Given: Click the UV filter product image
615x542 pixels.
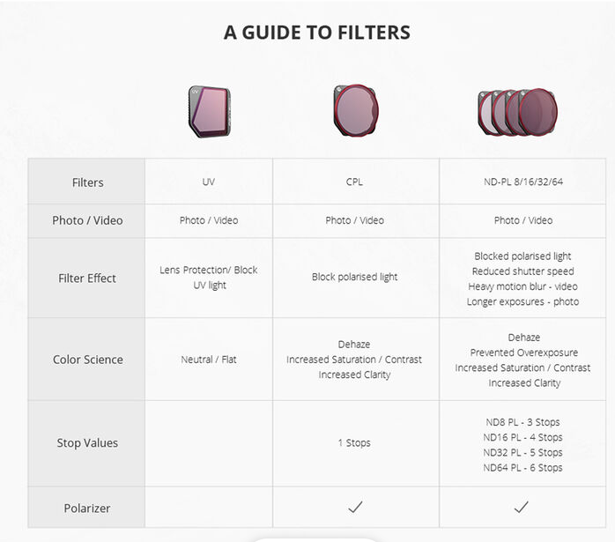Looking at the screenshot, I should coord(209,111).
